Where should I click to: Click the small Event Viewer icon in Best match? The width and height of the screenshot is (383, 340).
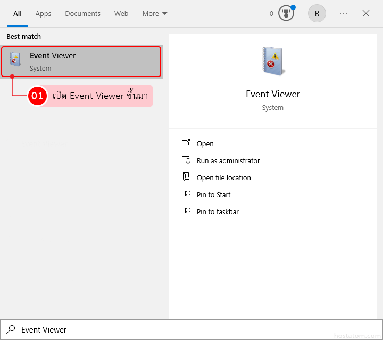click(x=15, y=59)
